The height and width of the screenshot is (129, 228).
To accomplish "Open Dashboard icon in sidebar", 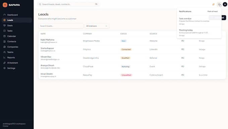I will 4,15.
